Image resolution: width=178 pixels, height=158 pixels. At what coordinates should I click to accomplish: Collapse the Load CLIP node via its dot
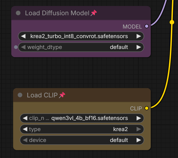pyautogui.click(x=20, y=95)
